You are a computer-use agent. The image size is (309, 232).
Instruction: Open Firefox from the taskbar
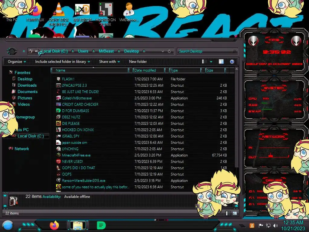click(54, 225)
